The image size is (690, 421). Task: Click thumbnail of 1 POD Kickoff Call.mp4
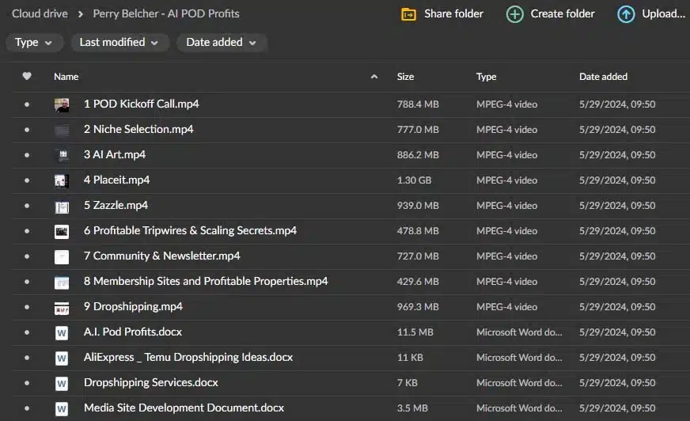(62, 104)
